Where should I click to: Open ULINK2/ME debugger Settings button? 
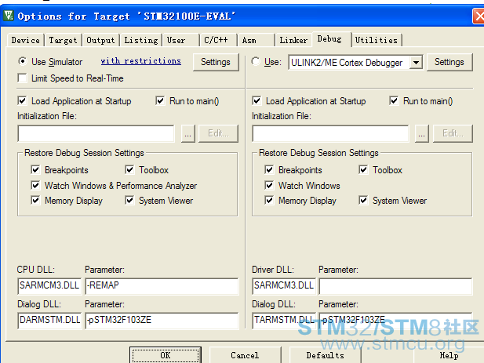[449, 62]
